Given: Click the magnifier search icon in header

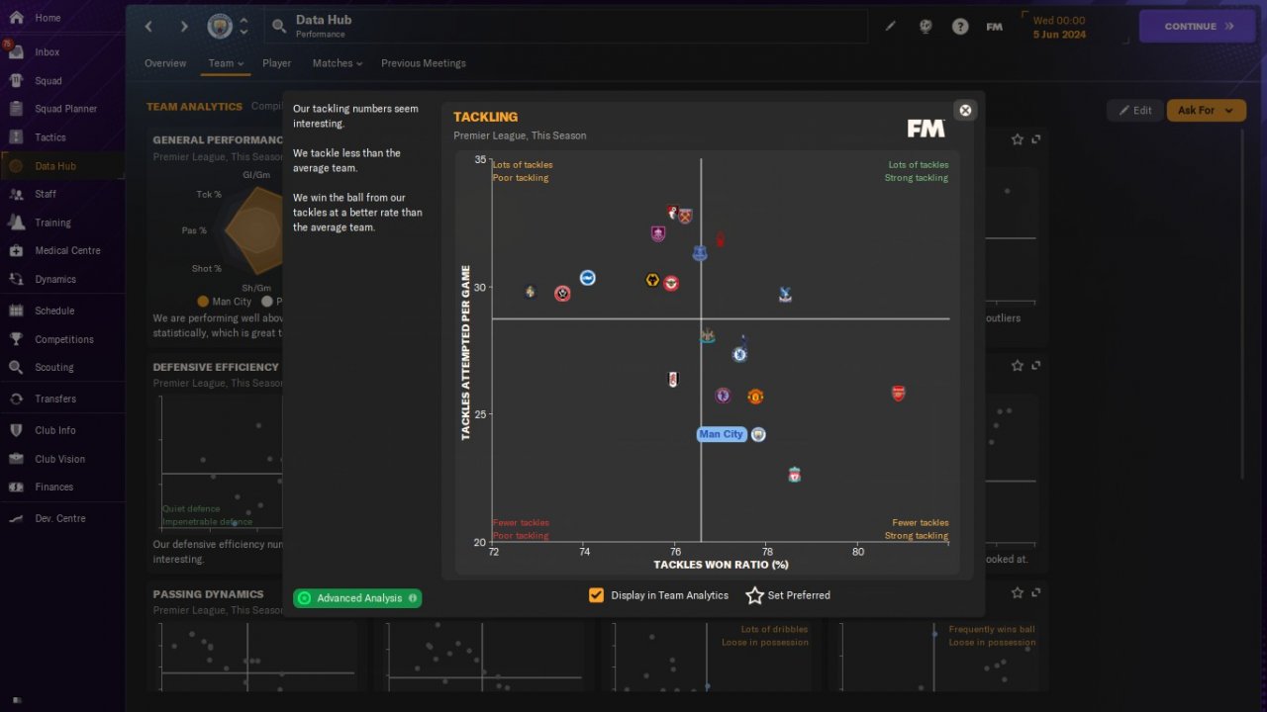Looking at the screenshot, I should pyautogui.click(x=279, y=27).
